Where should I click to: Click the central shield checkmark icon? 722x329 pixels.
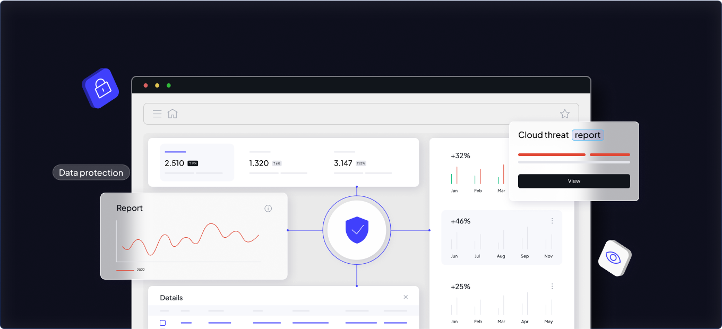pos(357,230)
